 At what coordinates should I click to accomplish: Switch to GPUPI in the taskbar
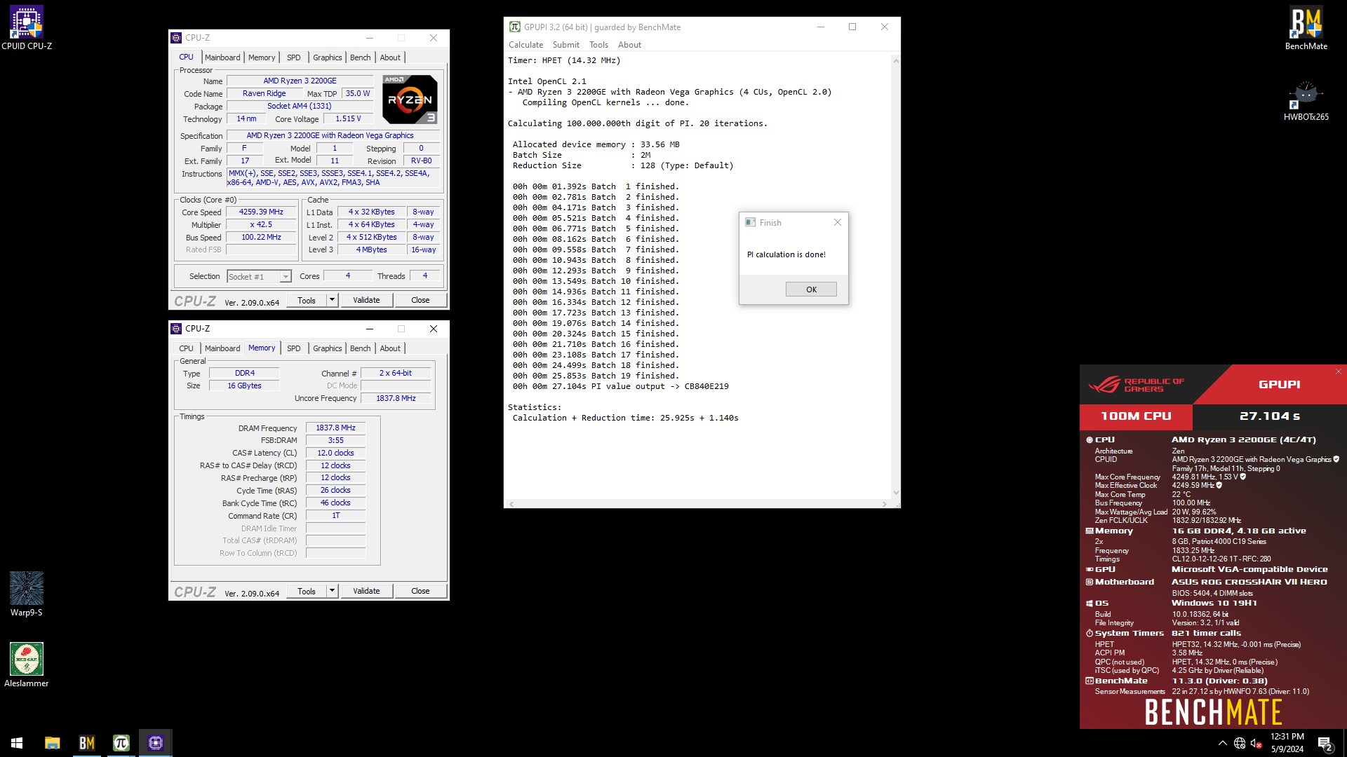(x=121, y=743)
